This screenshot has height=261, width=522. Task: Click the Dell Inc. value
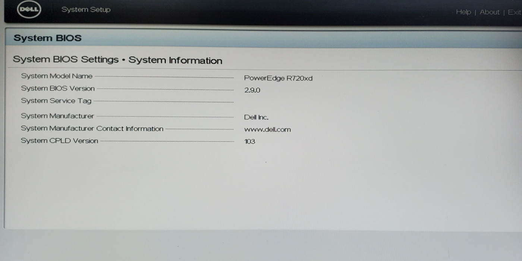(x=256, y=117)
